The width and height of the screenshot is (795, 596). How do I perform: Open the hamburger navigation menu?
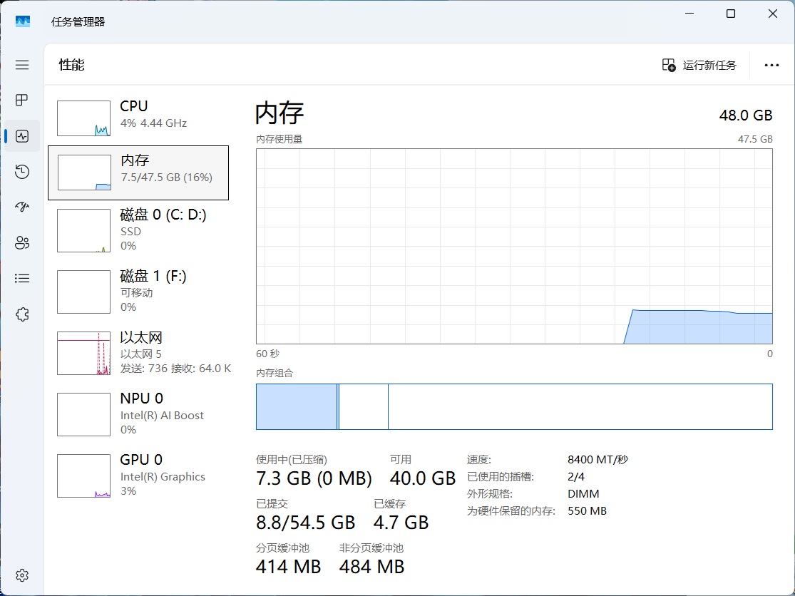point(22,65)
